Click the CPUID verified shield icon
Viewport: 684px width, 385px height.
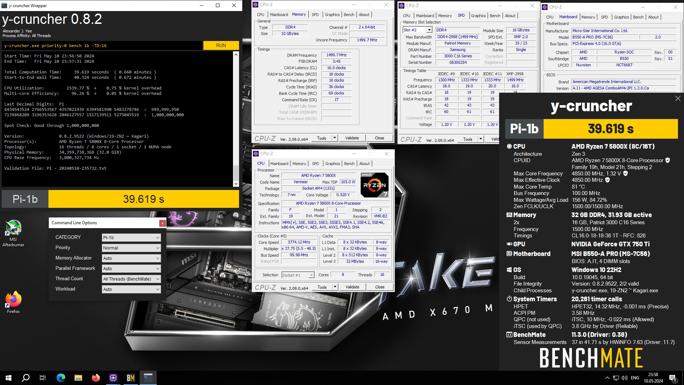tap(668, 160)
